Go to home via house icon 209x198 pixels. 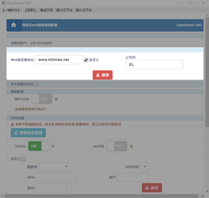[13, 25]
